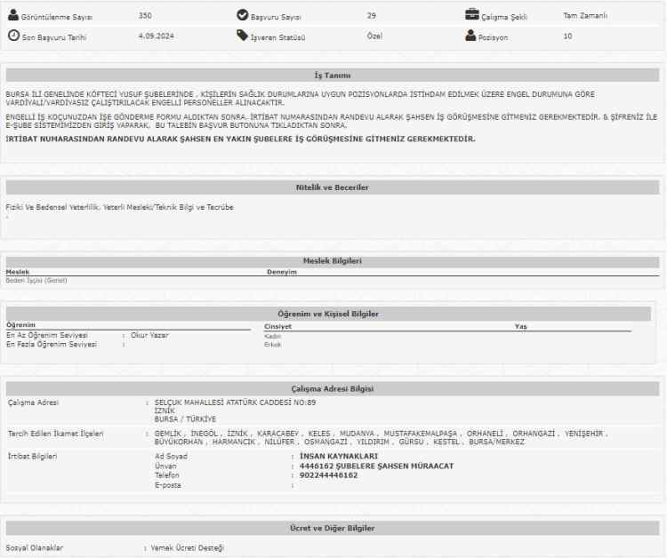Click the checkmark icon beside Başvuru Sayısı
This screenshot has width=667, height=558.
coord(243,15)
